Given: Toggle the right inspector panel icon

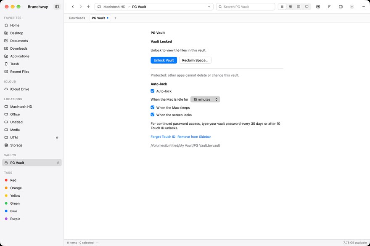Looking at the screenshot, I should 341,7.
